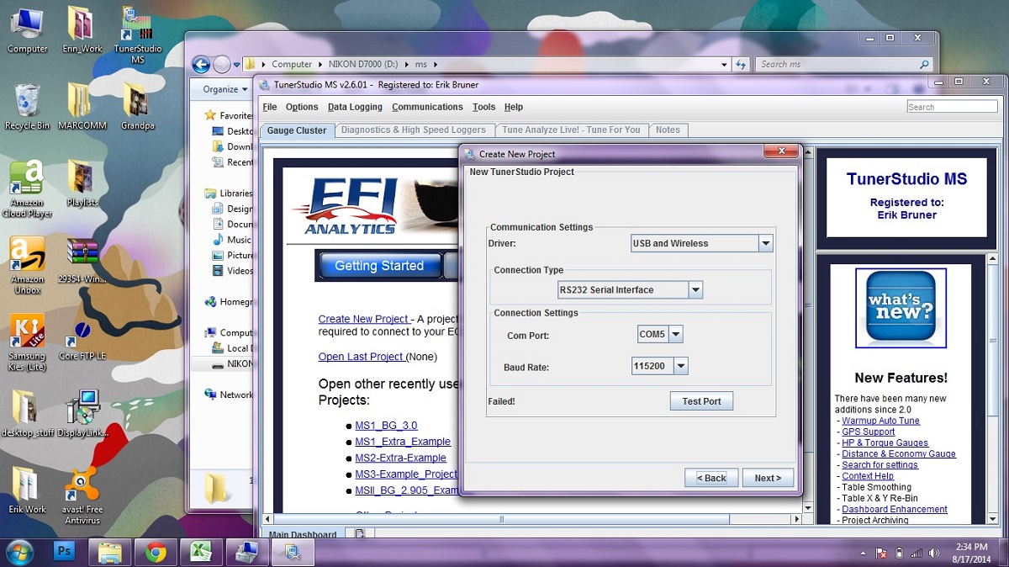Open the Help menu
This screenshot has width=1009, height=567.
514,107
